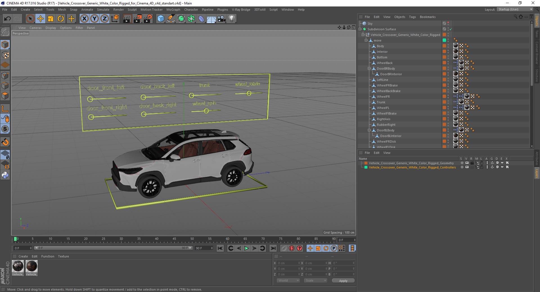Switch to Points mode
Image resolution: width=540 pixels, height=292 pixels.
pyautogui.click(x=5, y=76)
